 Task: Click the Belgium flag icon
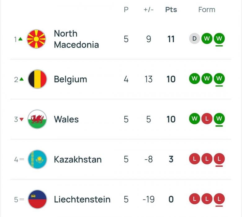[37, 79]
